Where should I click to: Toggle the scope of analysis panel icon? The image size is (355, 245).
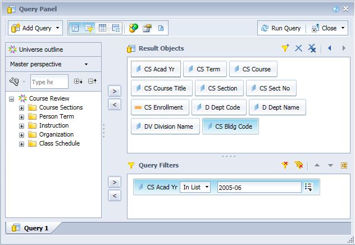(116, 28)
